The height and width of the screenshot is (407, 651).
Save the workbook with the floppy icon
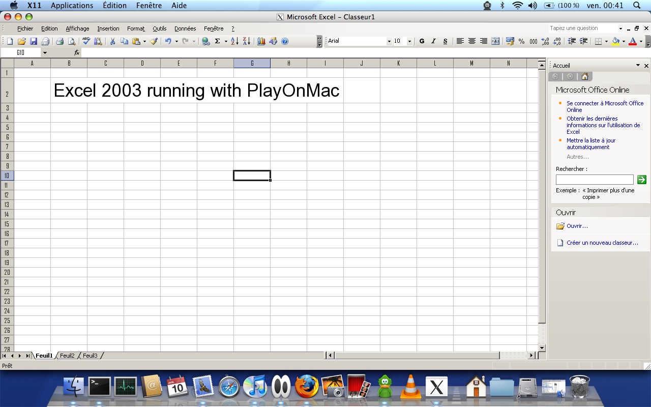tap(33, 41)
